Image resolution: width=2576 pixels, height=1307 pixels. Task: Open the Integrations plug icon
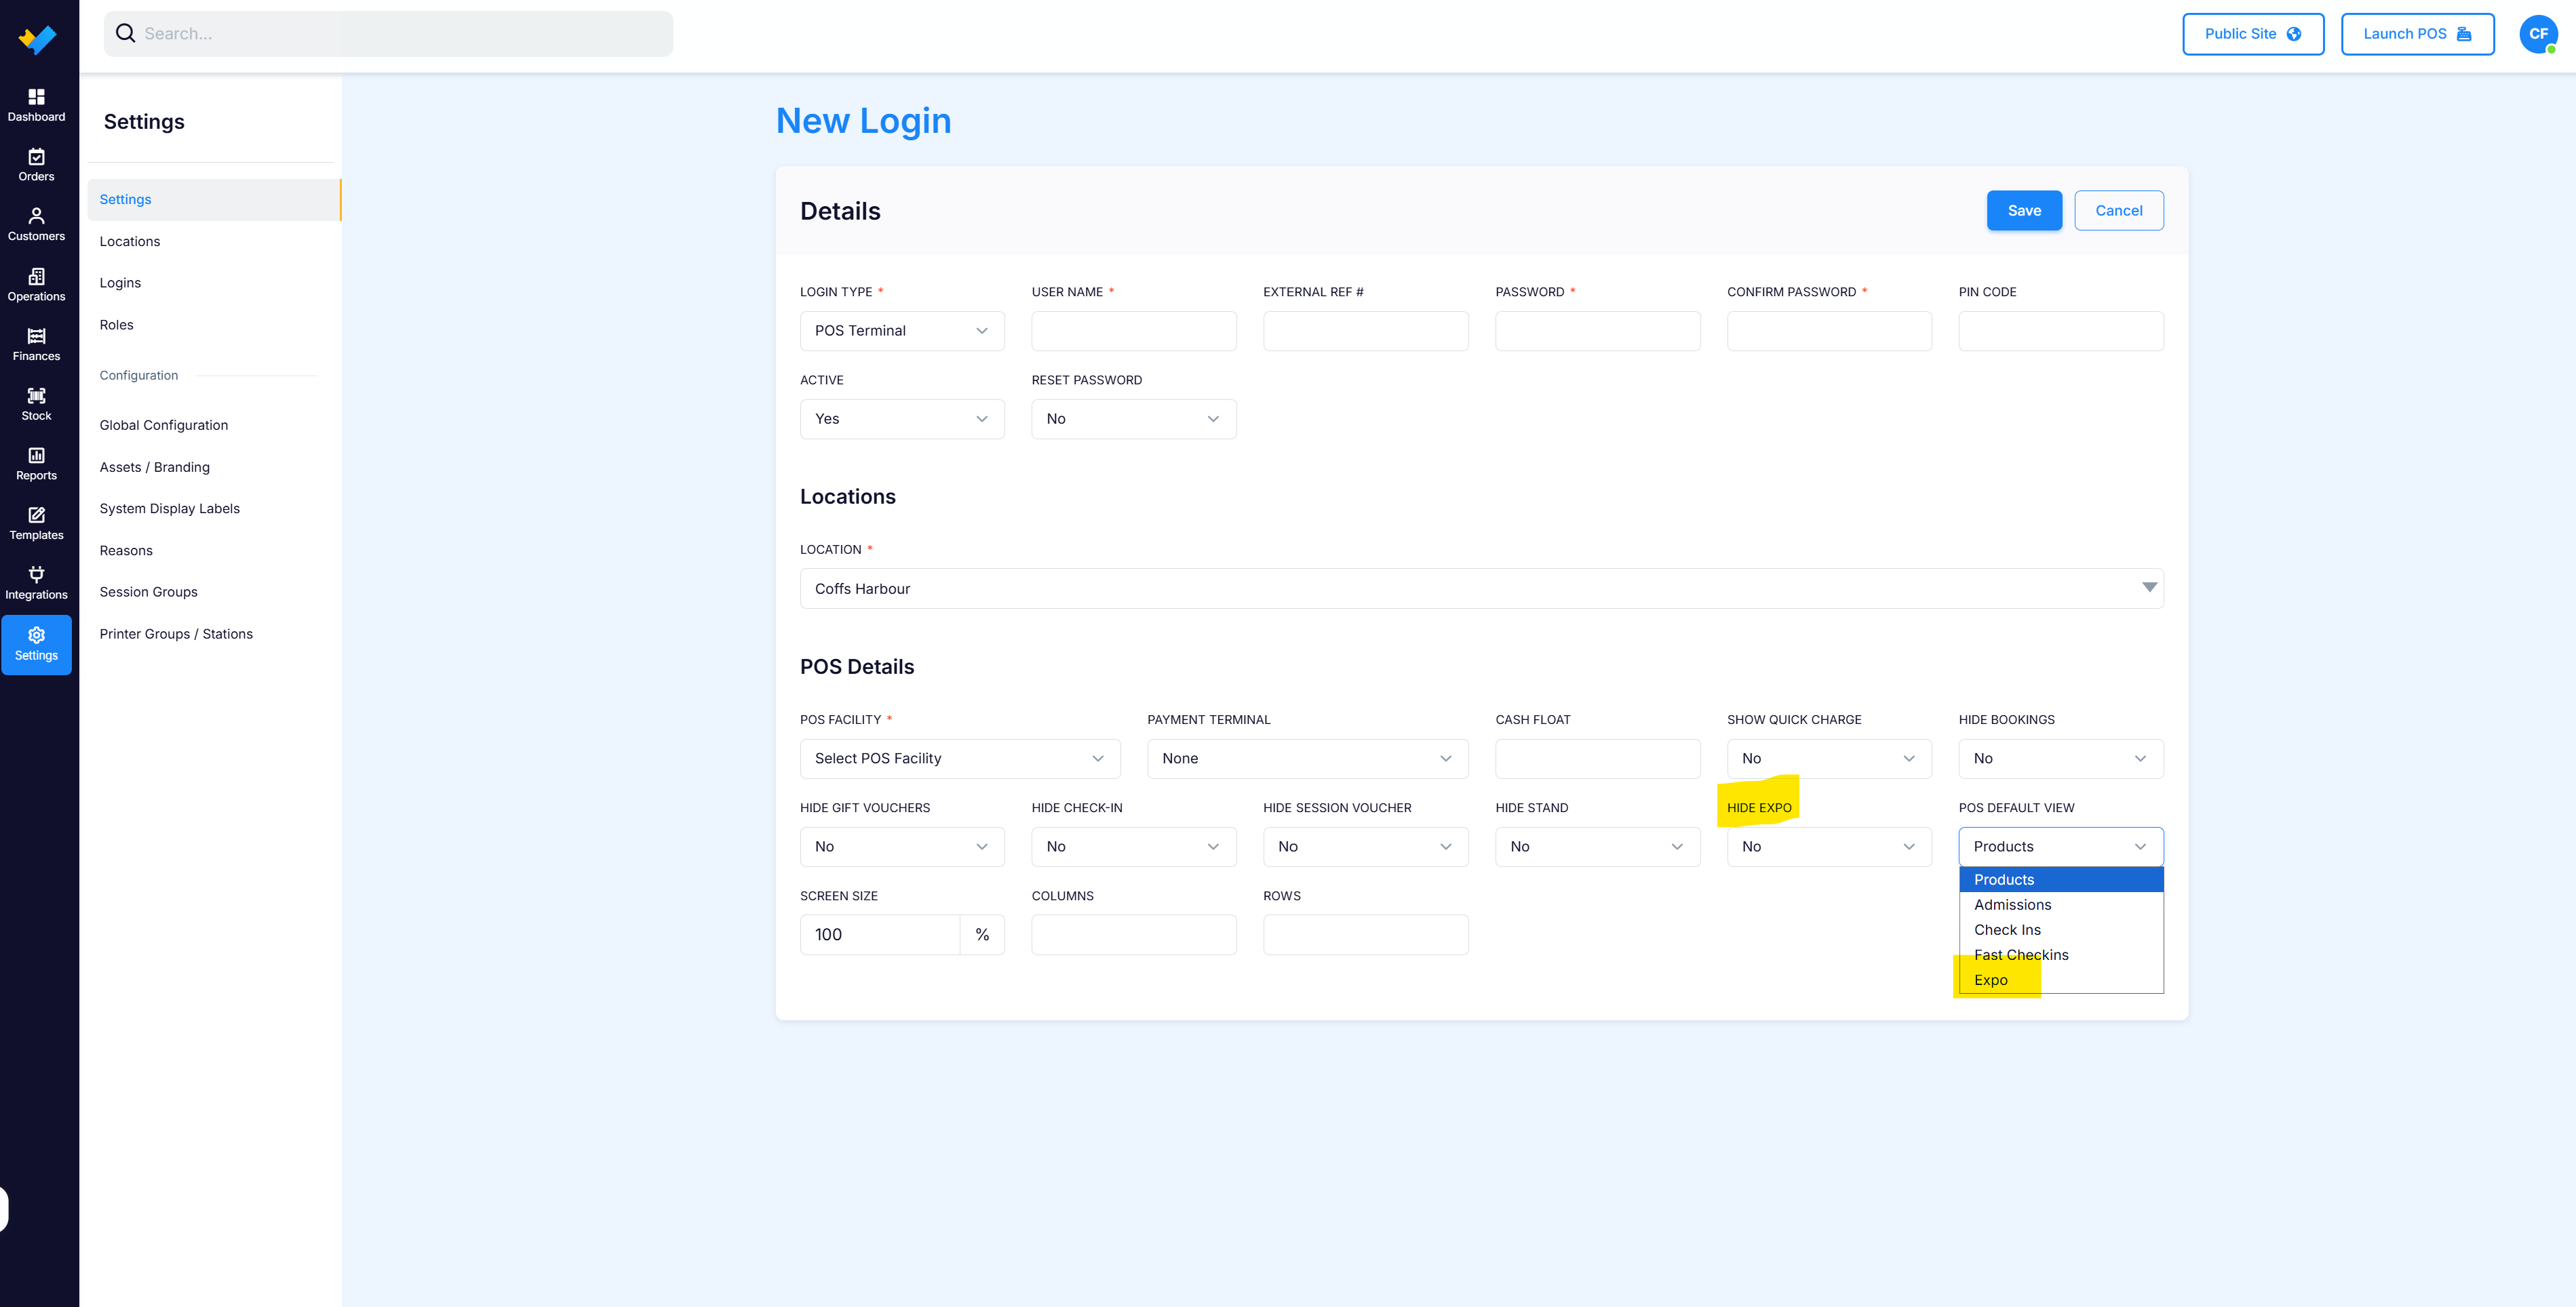tap(36, 575)
